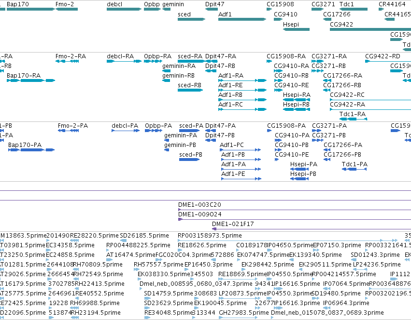
Task: Select the Hsepi-RB transcript
Action: point(297,109)
